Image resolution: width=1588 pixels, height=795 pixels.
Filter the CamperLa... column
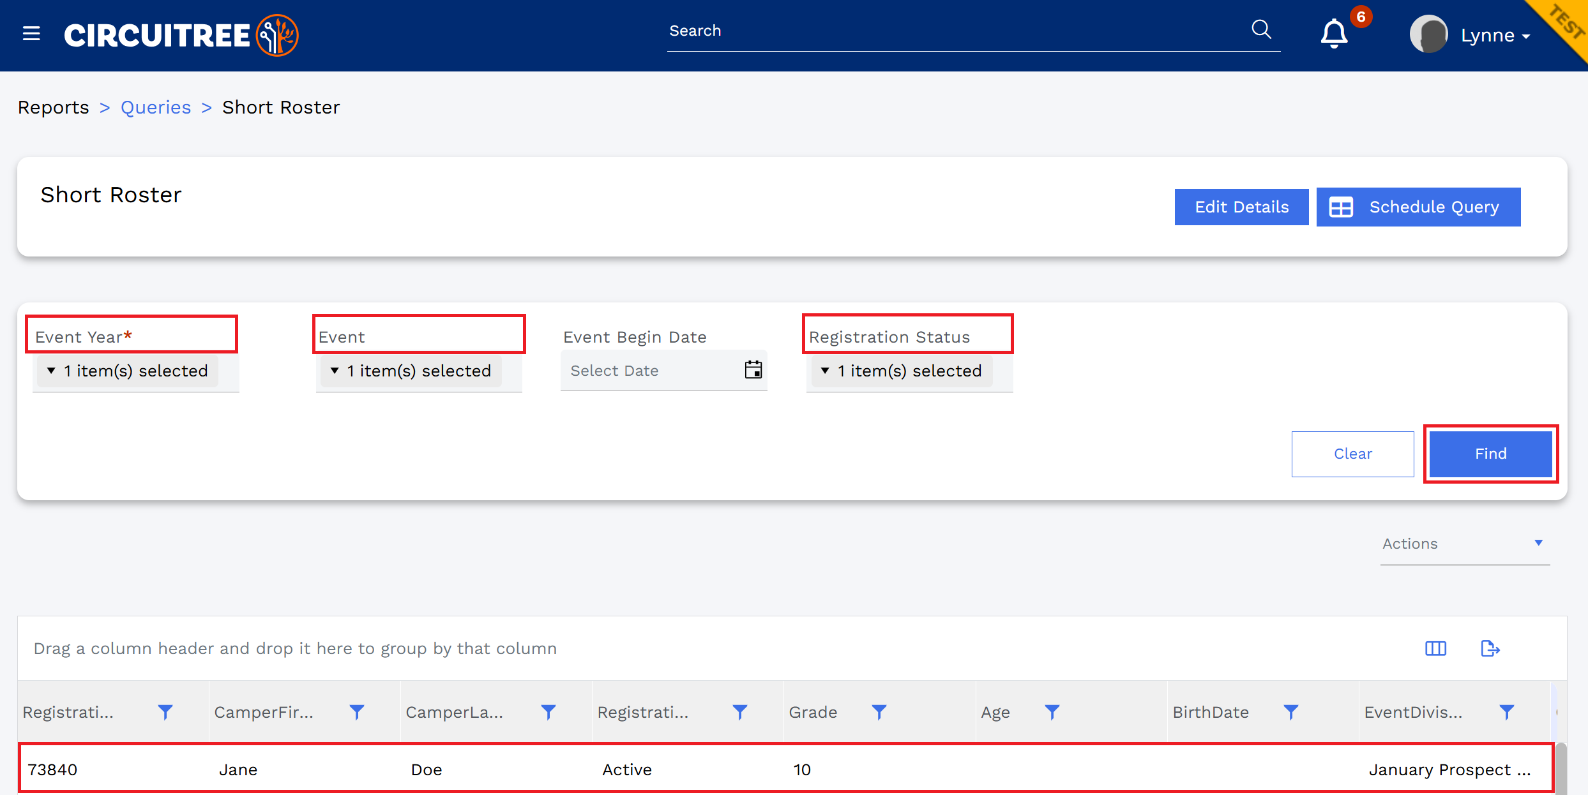point(548,712)
